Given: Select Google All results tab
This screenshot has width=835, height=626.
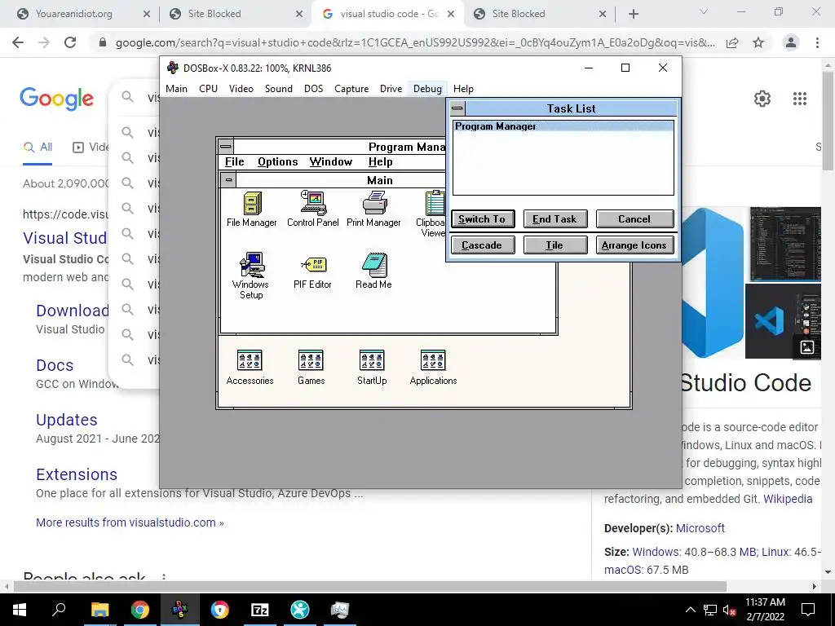Looking at the screenshot, I should tap(38, 148).
